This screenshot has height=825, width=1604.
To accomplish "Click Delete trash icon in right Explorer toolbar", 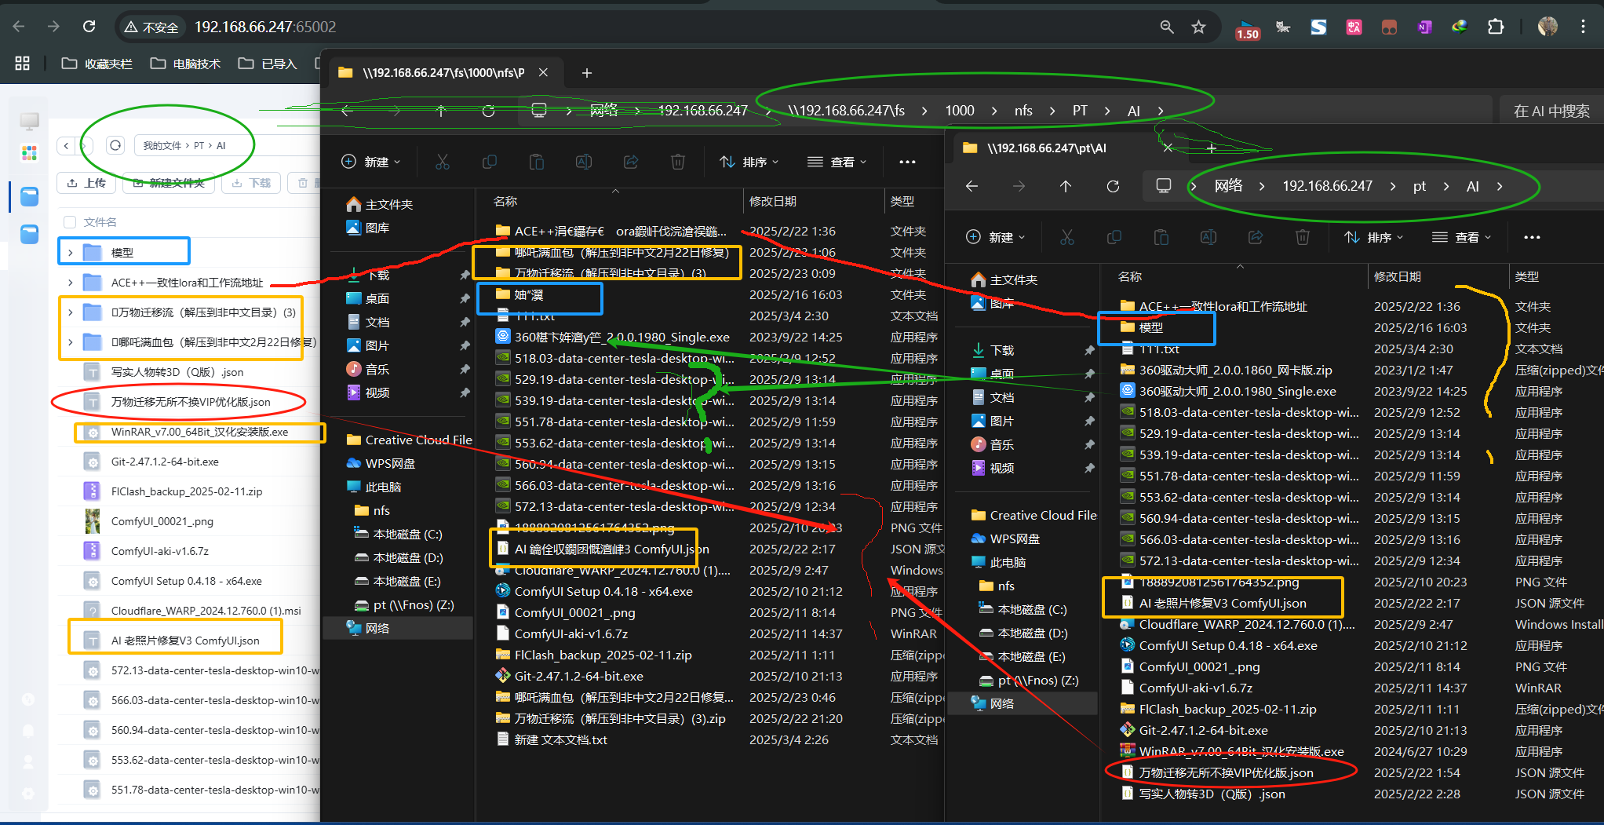I will (1303, 237).
